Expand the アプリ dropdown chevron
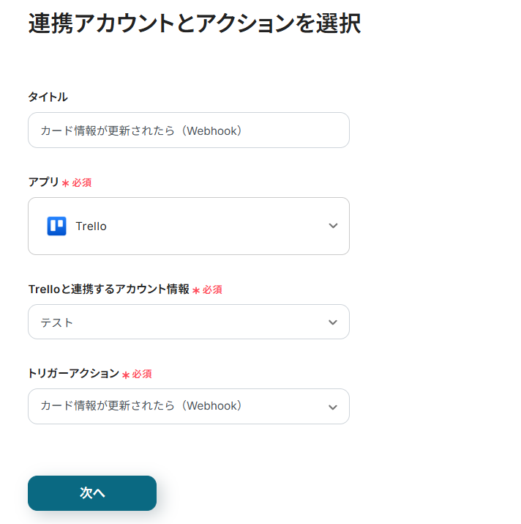Screen dimensions: 521x524 pos(333,226)
